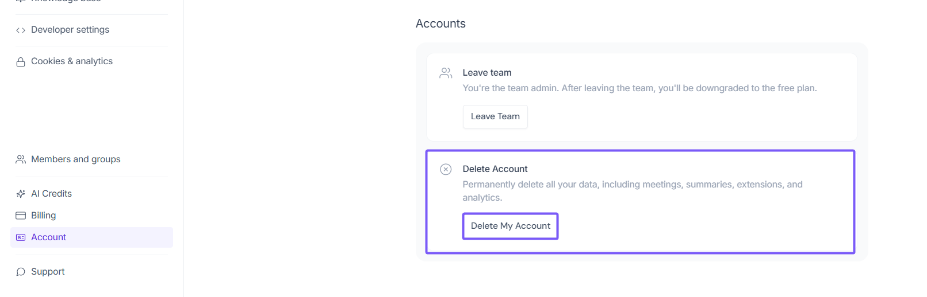Screen dimensions: 927x297
Task: Click the Delete Account section title
Action: point(495,169)
